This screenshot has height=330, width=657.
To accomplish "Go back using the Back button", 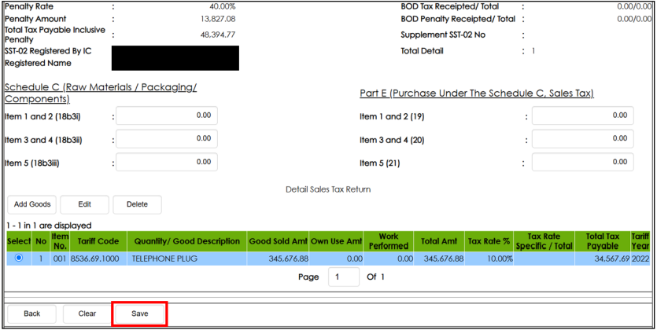I will 31,313.
